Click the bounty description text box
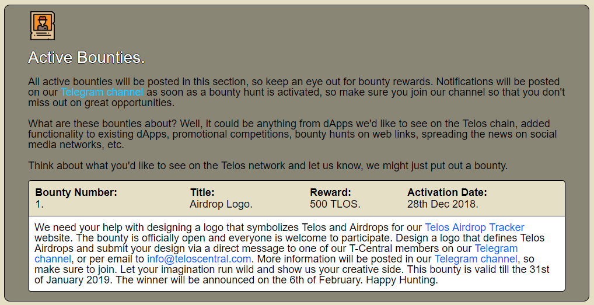594x305 pixels. [296, 254]
